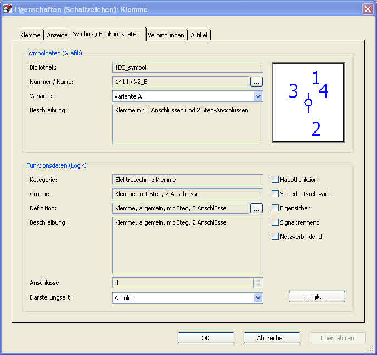Open the Anzeige tab
This screenshot has height=355, width=377.
point(57,35)
